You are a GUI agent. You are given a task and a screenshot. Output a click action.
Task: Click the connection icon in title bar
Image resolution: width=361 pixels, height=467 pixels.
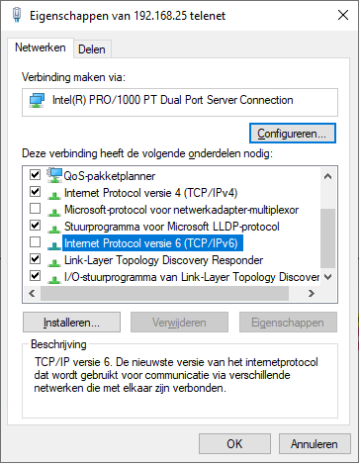(x=17, y=15)
